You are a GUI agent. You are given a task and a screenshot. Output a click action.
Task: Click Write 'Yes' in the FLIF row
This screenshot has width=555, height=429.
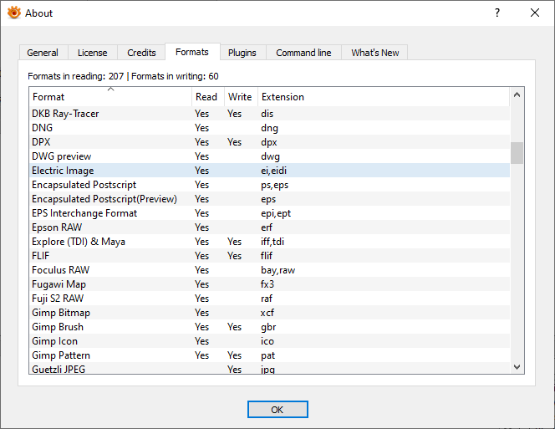234,255
